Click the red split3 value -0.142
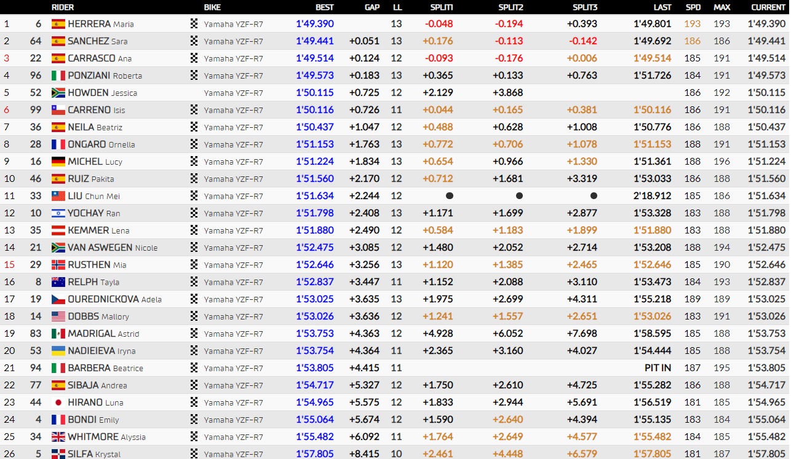This screenshot has width=791, height=459. tap(582, 41)
